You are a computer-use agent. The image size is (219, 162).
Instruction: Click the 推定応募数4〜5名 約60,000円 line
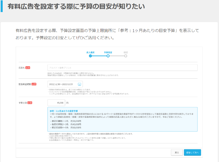click(x=64, y=128)
